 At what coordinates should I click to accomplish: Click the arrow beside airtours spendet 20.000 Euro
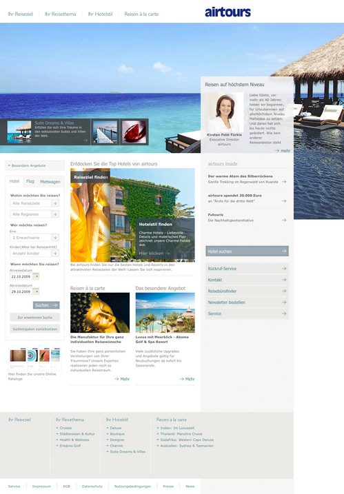pos(284,201)
